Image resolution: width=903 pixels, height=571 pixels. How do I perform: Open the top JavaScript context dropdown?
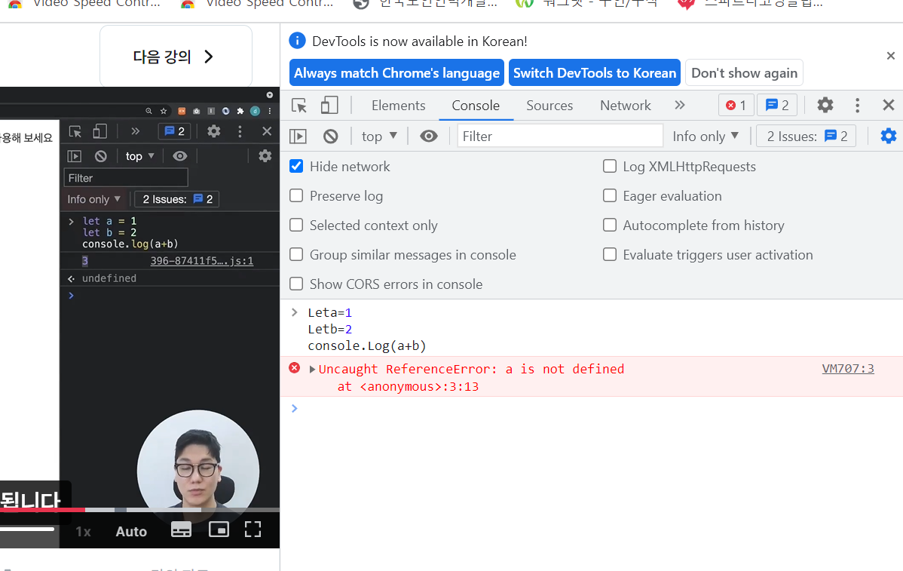coord(379,136)
